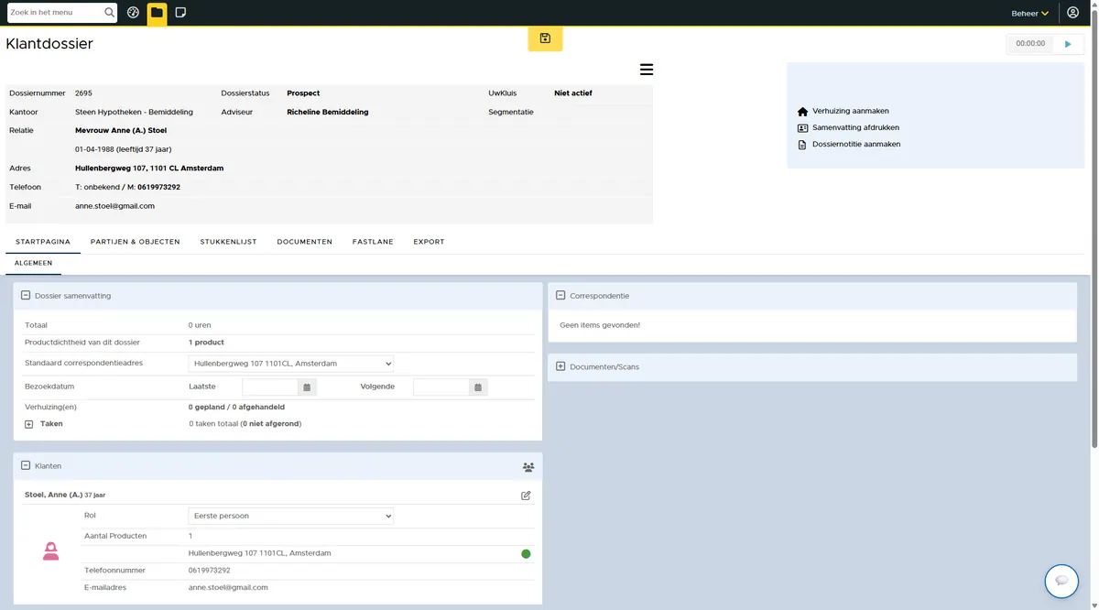Select the Algemeen sub-tab

click(34, 263)
